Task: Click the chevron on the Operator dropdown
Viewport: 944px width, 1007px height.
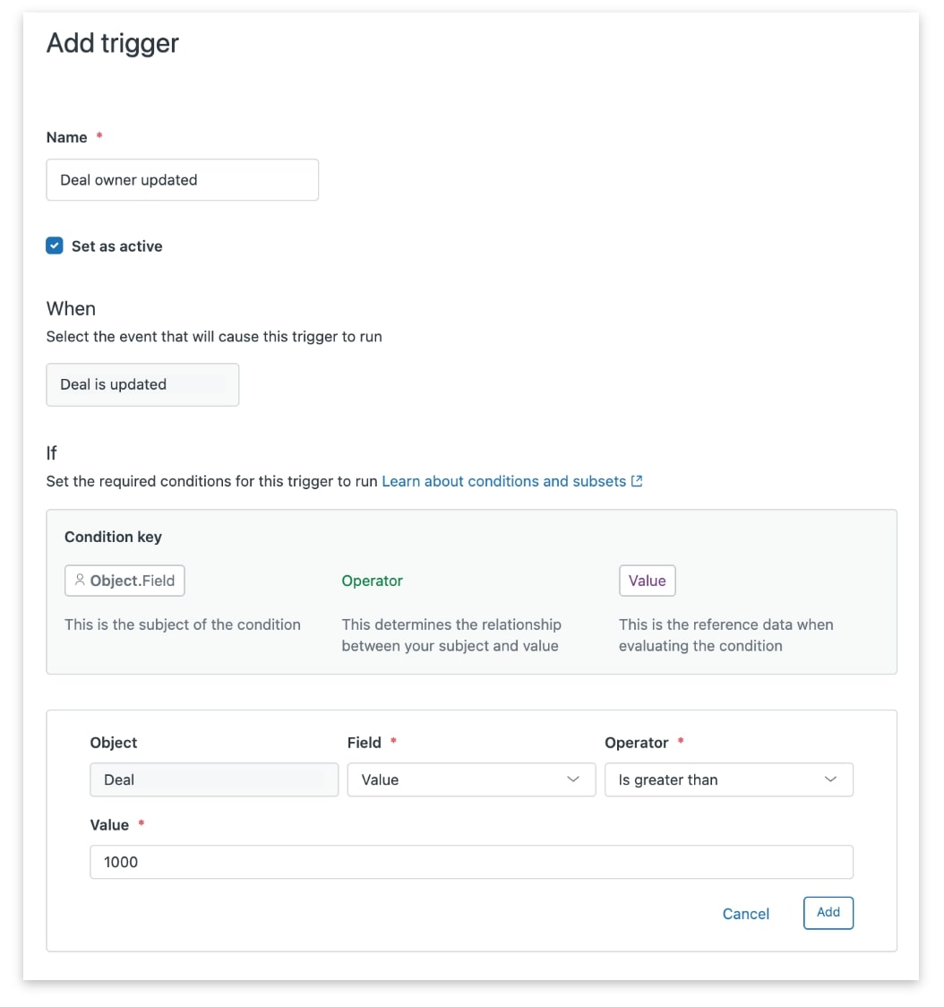Action: tap(830, 779)
